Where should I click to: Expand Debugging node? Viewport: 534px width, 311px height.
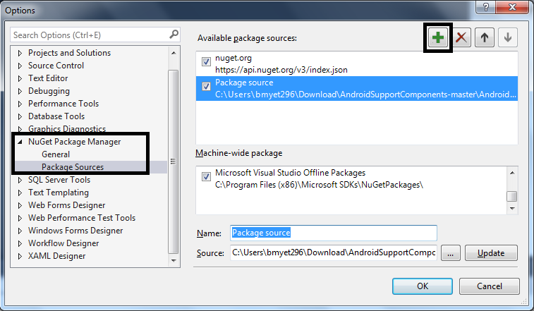[20, 91]
